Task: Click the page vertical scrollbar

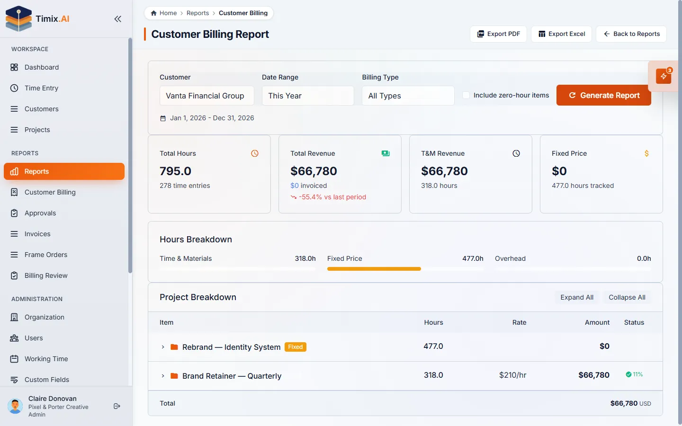Action: coord(680,212)
